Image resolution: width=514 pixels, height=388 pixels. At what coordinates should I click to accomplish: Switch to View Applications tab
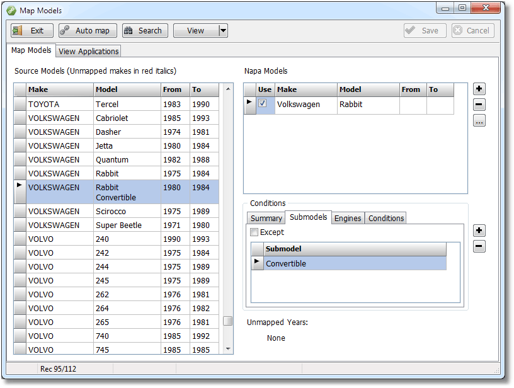(88, 52)
